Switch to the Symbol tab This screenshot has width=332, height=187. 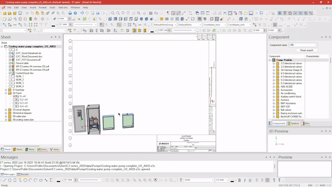[x=293, y=123]
